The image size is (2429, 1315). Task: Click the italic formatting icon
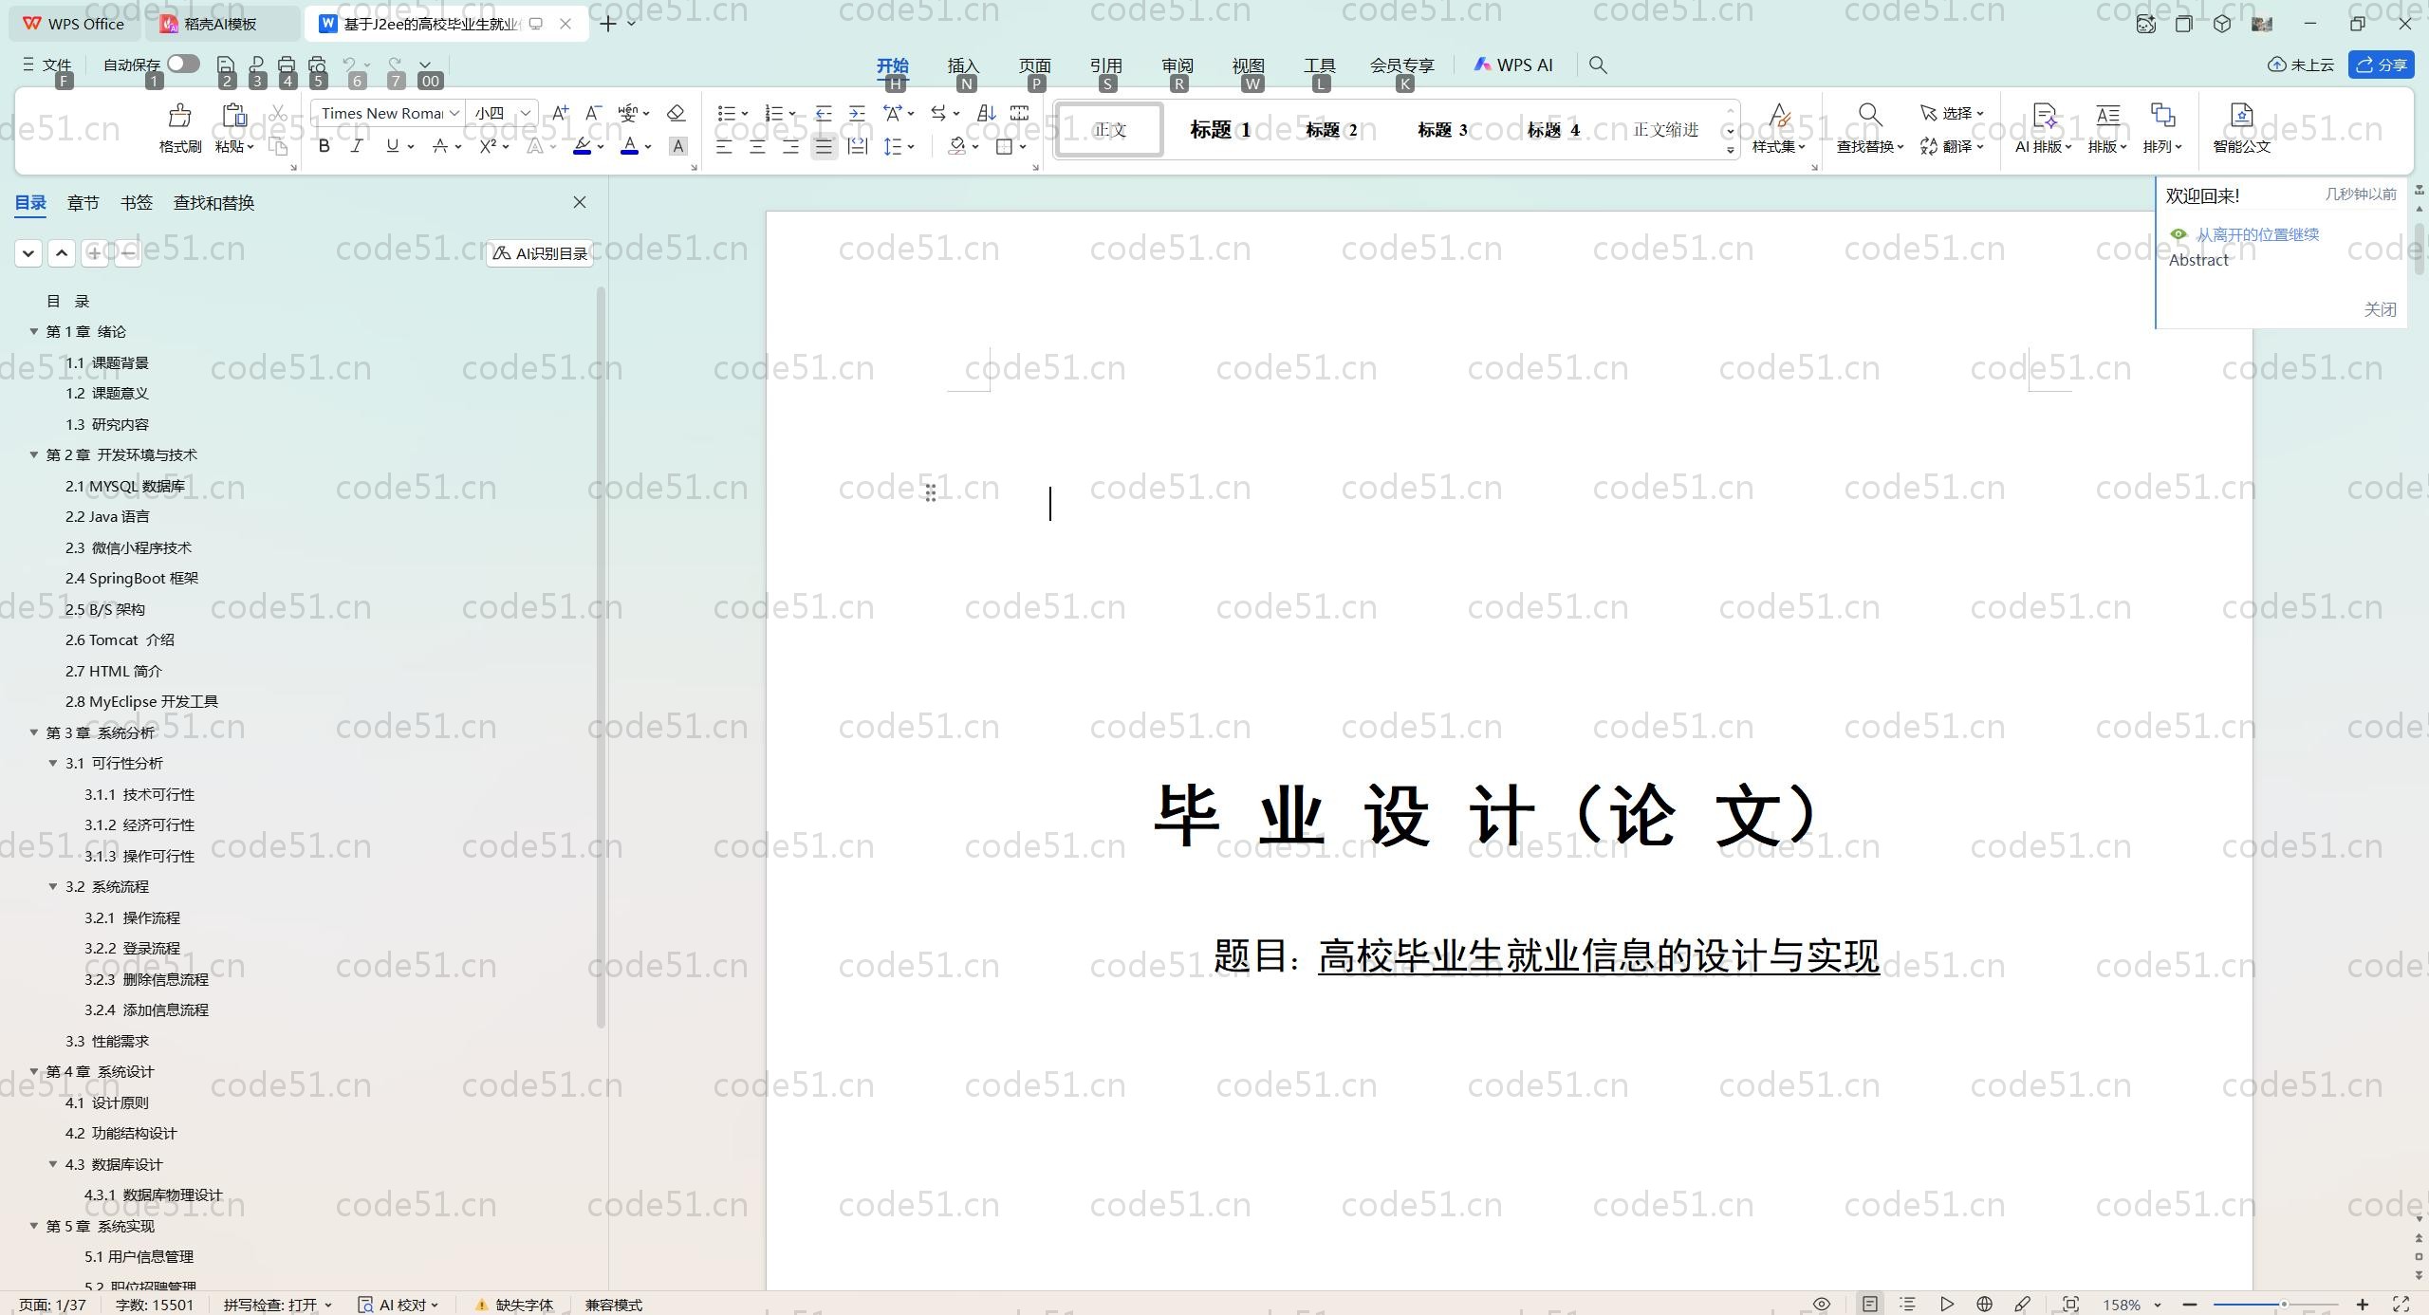[x=357, y=146]
